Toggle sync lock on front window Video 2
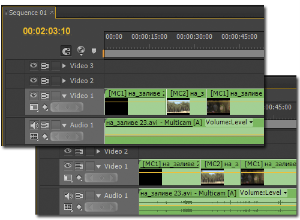Image resolution: width=300 pixels, height=220 pixels. pos(45,81)
